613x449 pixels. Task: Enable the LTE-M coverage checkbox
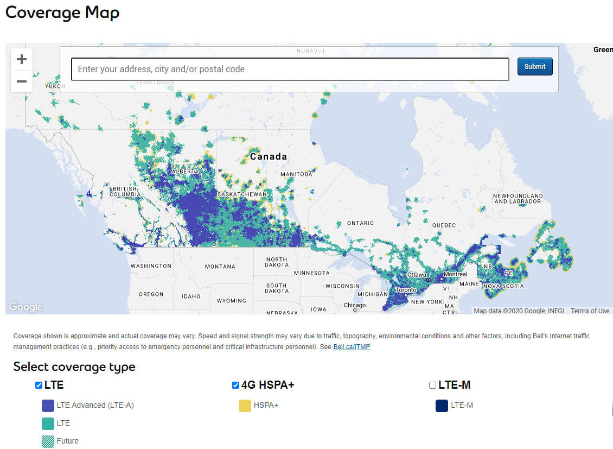432,385
